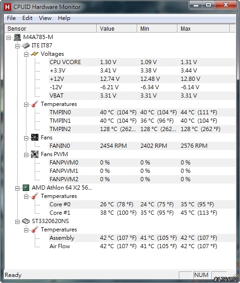The width and height of the screenshot is (240, 283).
Task: Open the File menu
Action: 11,18
